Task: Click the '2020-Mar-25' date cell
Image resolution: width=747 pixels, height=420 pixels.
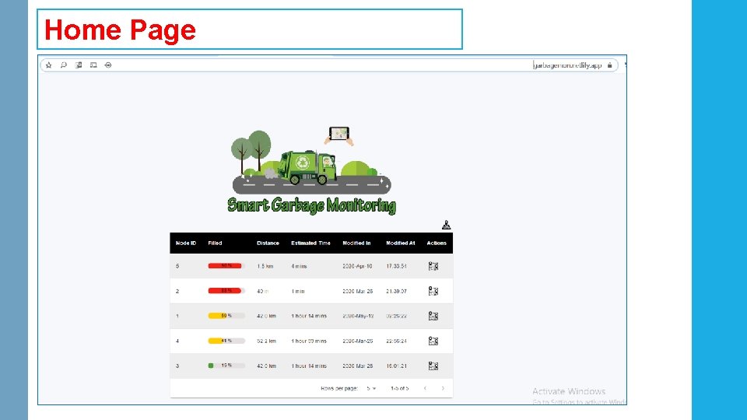Action: 358,341
